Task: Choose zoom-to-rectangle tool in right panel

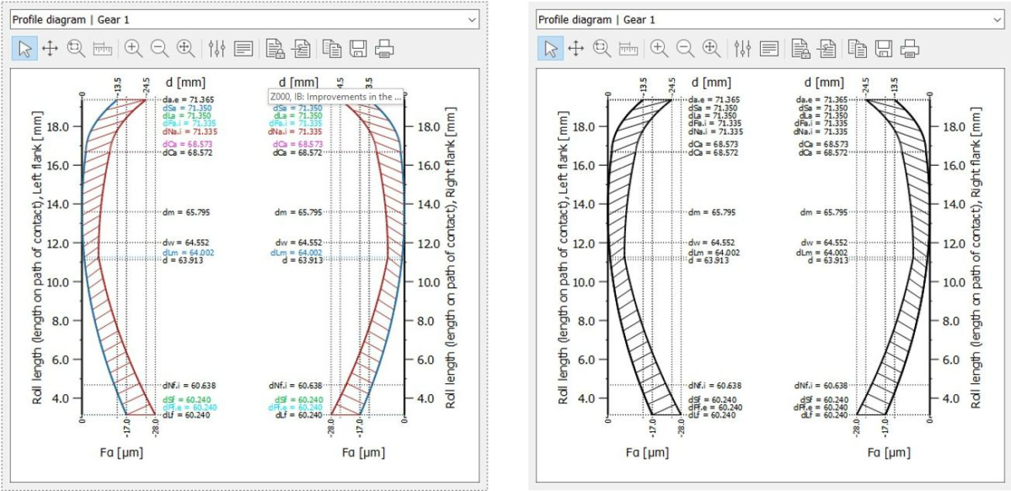Action: click(x=602, y=49)
